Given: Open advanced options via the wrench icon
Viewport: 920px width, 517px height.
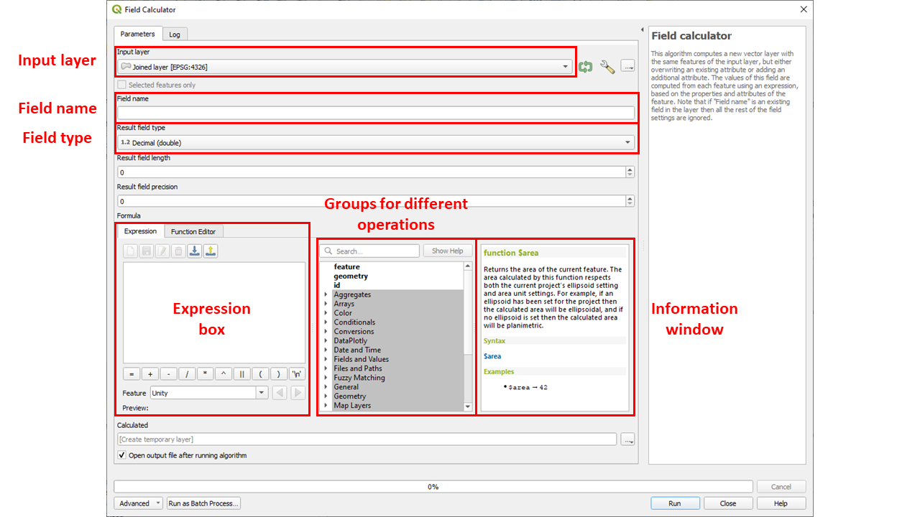Looking at the screenshot, I should coord(607,67).
